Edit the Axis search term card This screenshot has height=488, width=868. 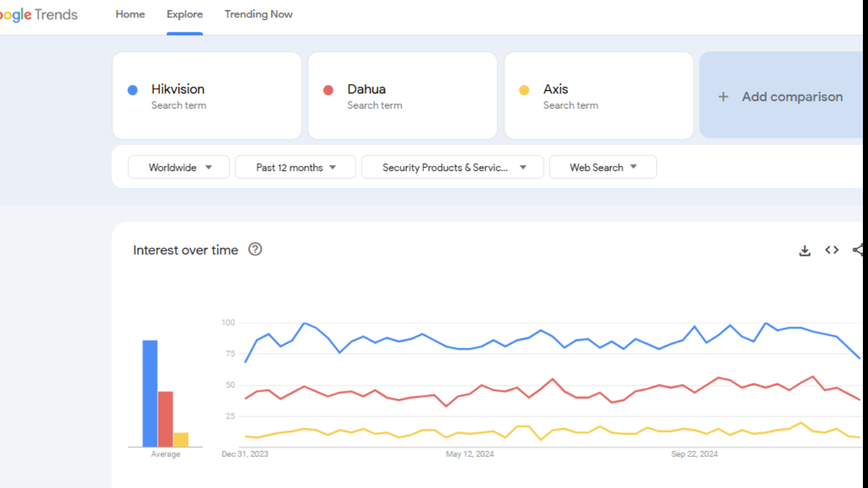click(599, 95)
